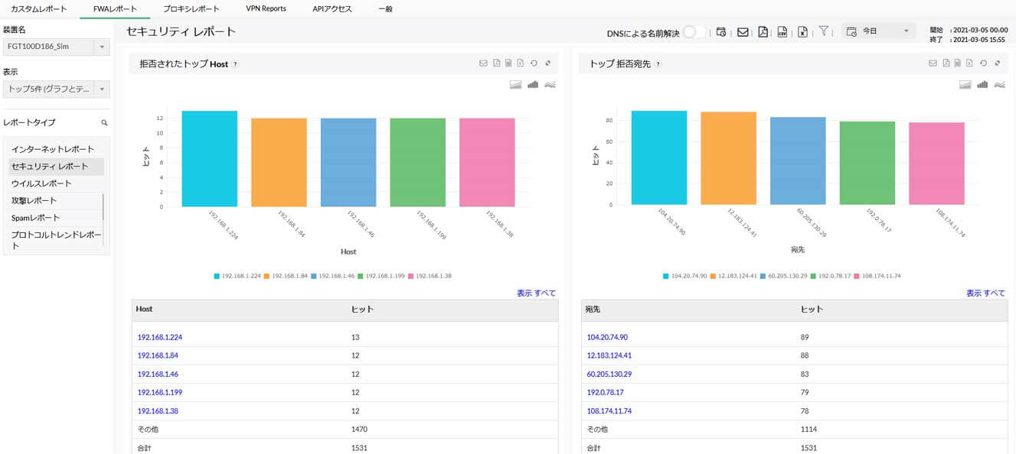
Task: Refresh the 拒否されたトップ Host widget
Action: [x=534, y=63]
